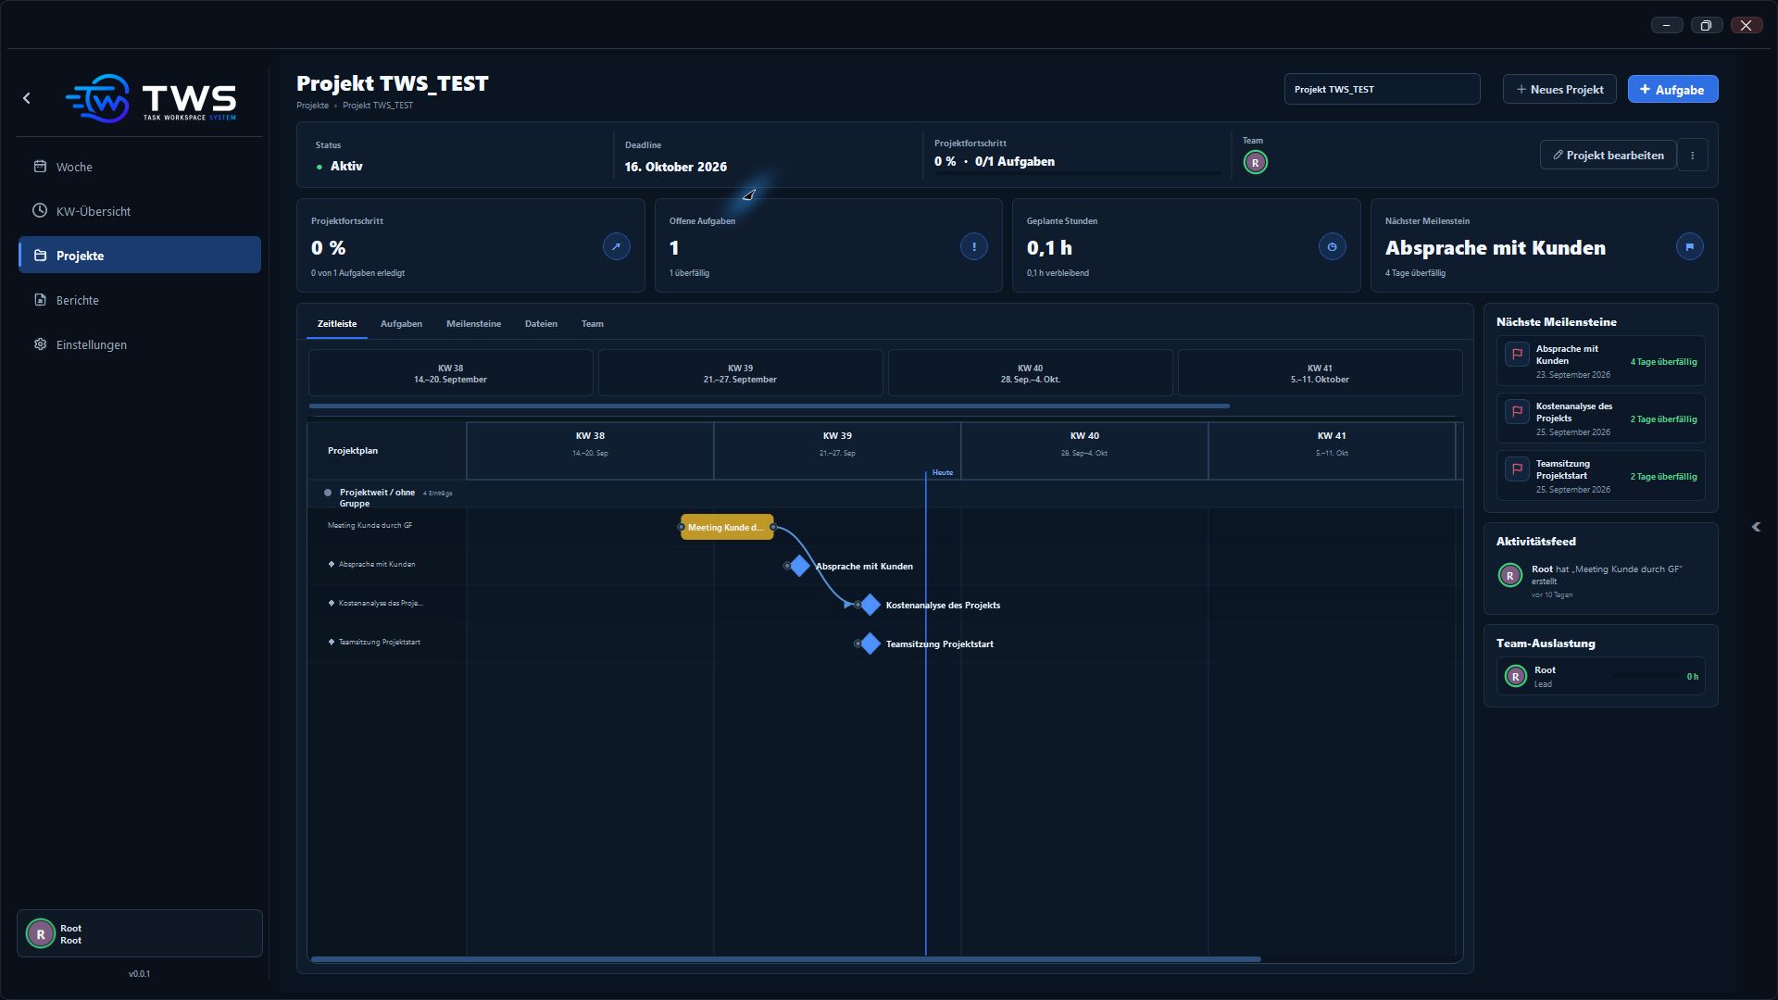The image size is (1778, 1000).
Task: Collapse the sidebar with the back arrow
Action: [27, 98]
